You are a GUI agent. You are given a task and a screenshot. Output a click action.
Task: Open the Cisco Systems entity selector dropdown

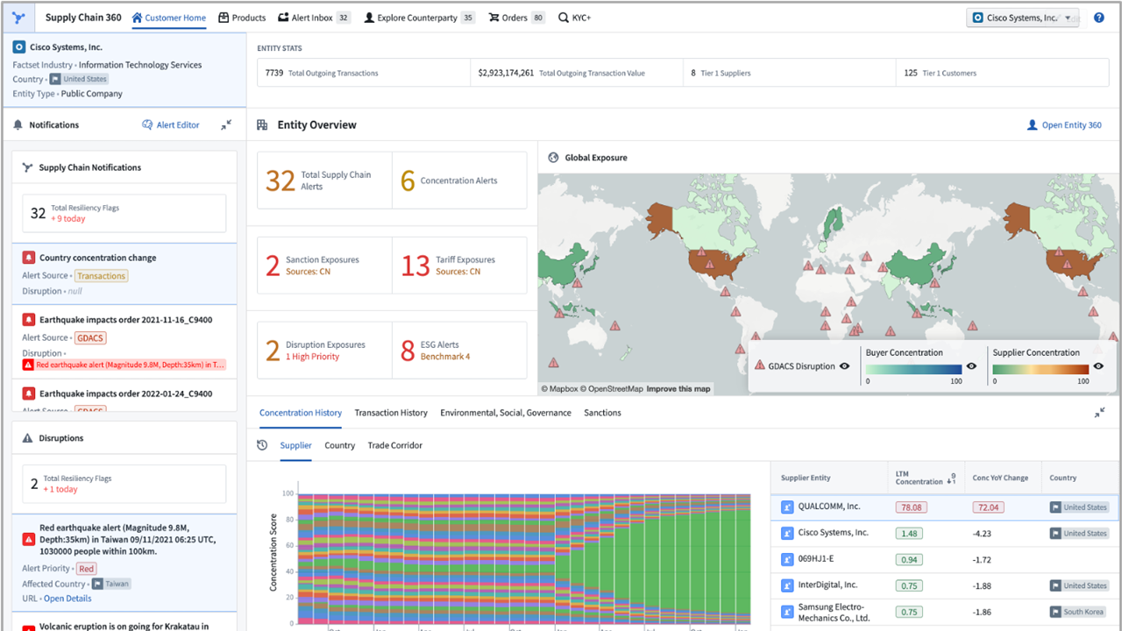coord(1022,18)
